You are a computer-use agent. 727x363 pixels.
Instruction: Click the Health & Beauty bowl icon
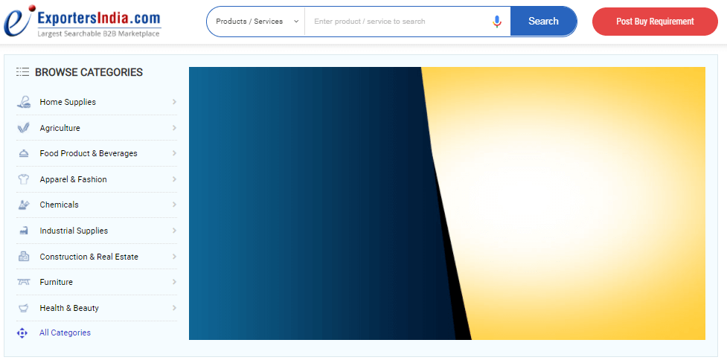(x=24, y=308)
